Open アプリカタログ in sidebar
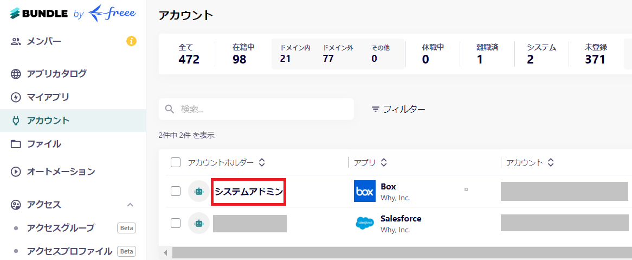The width and height of the screenshot is (632, 260). point(57,74)
